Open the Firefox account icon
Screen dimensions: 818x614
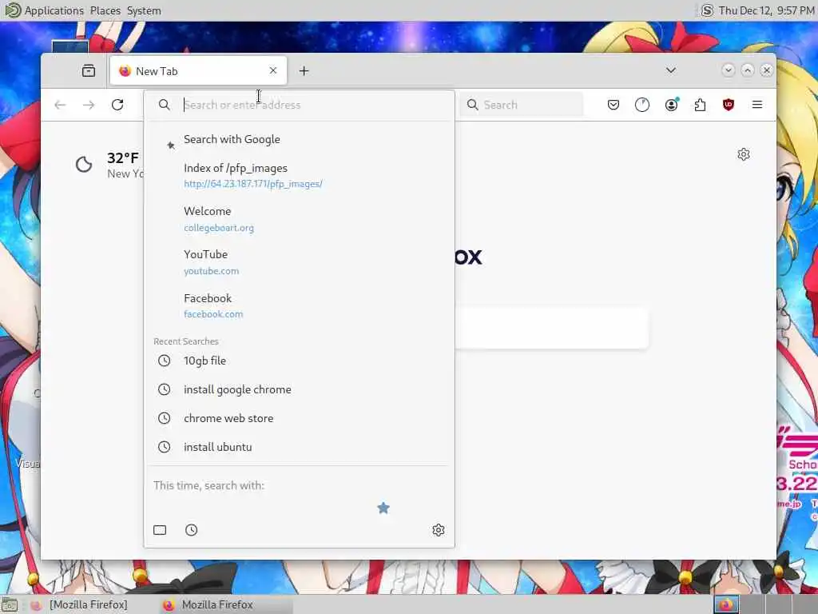click(x=671, y=105)
